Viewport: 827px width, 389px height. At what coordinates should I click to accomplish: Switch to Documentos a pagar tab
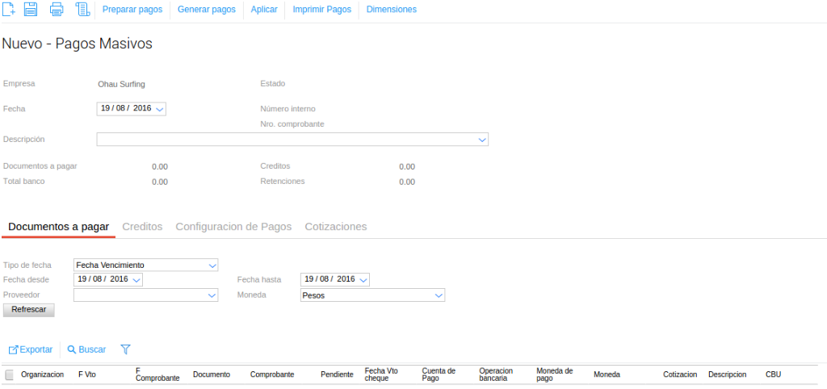[x=58, y=227]
